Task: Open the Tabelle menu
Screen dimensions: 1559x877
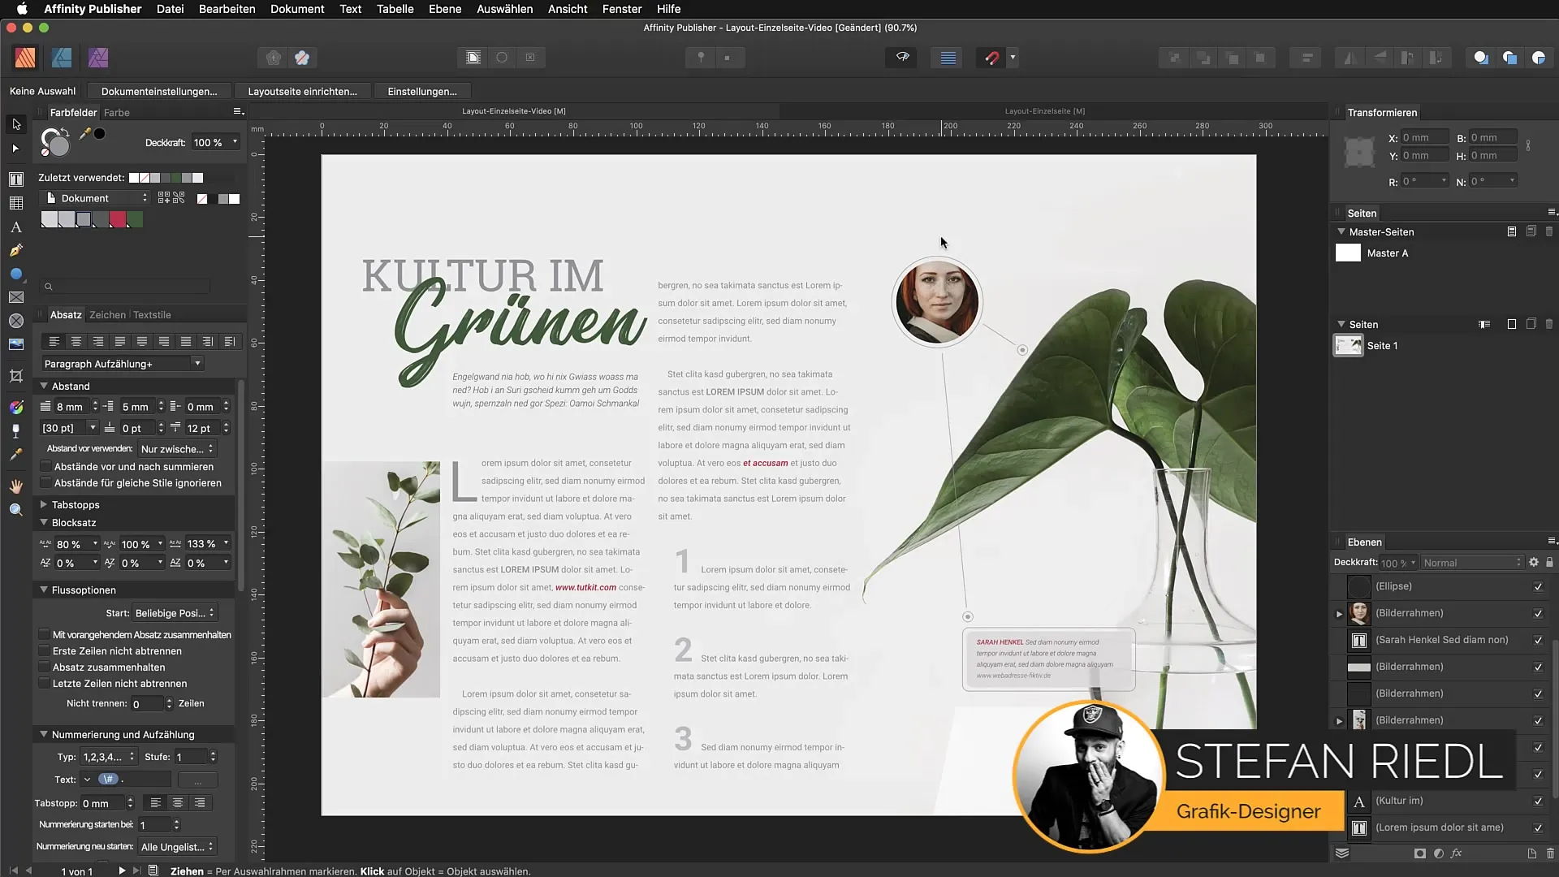Action: coord(395,9)
